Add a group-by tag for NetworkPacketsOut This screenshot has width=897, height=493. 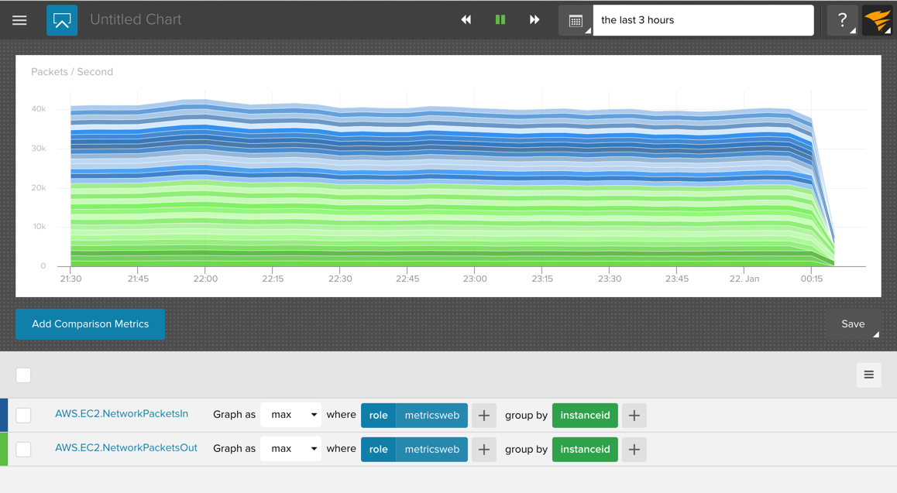(634, 450)
